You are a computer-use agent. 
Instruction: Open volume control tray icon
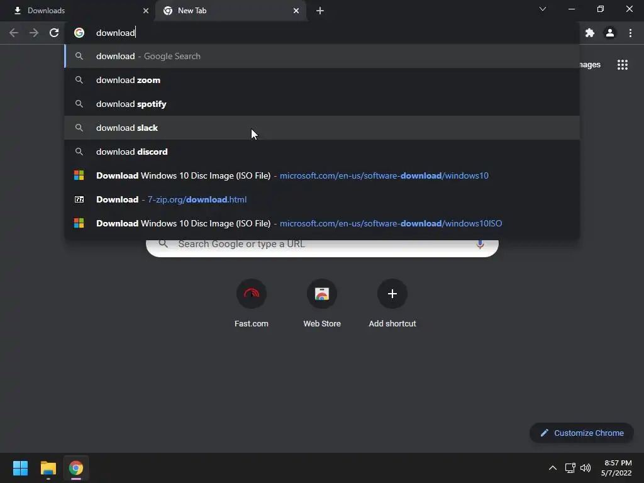(x=586, y=468)
